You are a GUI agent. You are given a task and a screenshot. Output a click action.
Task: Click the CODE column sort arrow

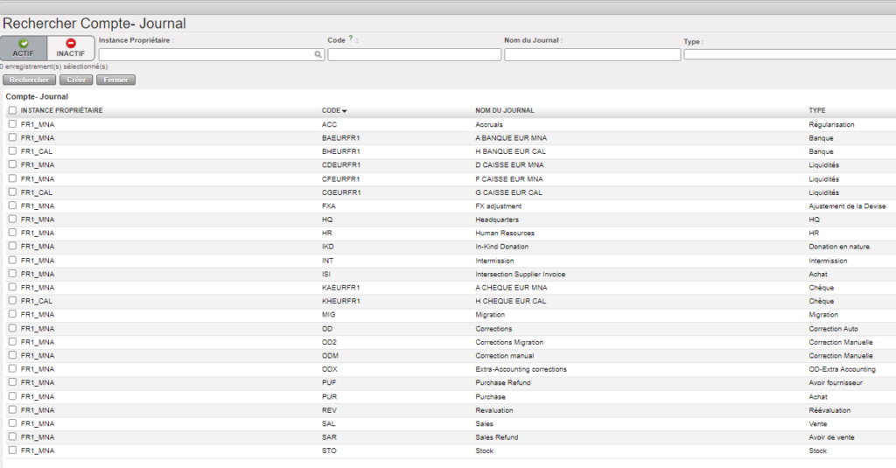click(x=345, y=111)
